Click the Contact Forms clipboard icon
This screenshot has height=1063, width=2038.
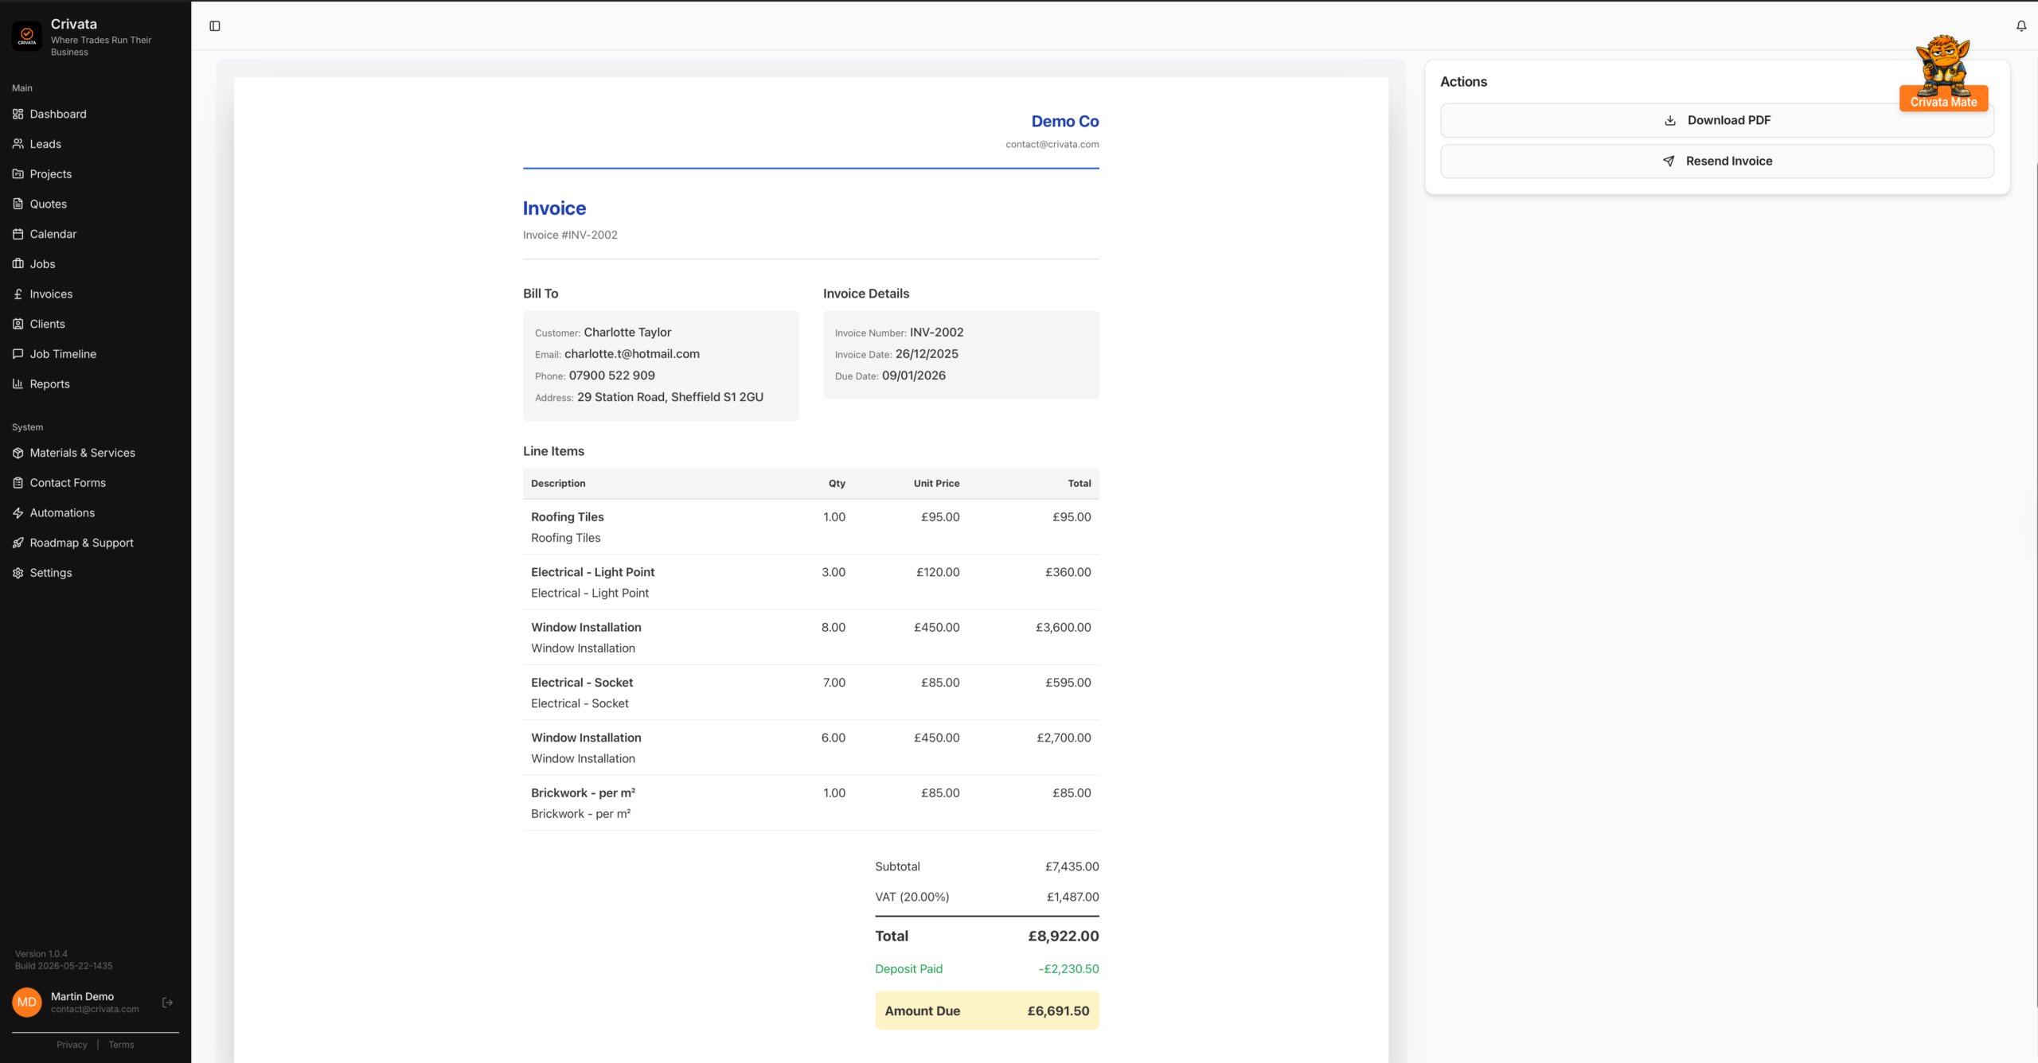[18, 483]
